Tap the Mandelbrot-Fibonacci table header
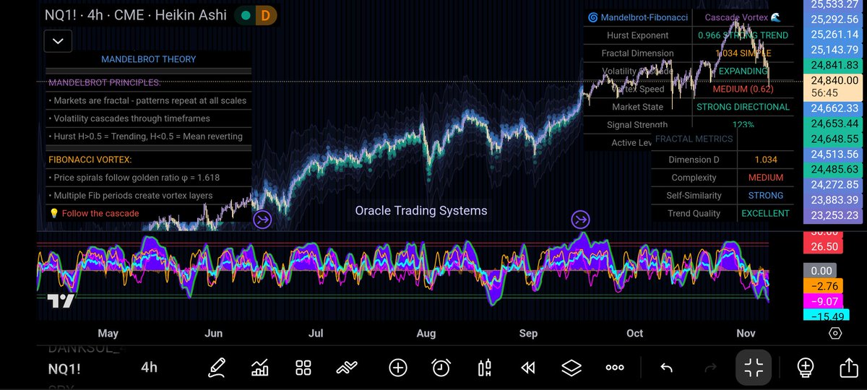The height and width of the screenshot is (390, 867). click(637, 17)
